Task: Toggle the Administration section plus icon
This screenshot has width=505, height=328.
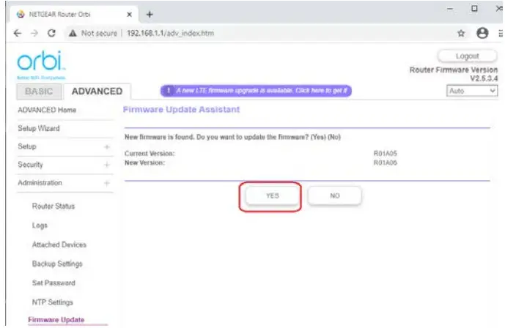Action: [107, 183]
